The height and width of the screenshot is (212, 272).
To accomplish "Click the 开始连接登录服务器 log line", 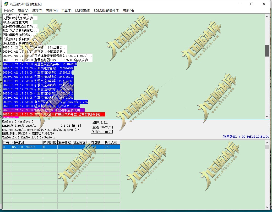I will coord(47,56).
